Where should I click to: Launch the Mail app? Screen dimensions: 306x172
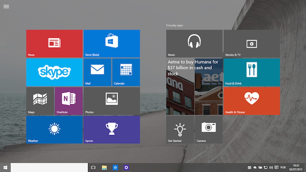pyautogui.click(x=97, y=72)
